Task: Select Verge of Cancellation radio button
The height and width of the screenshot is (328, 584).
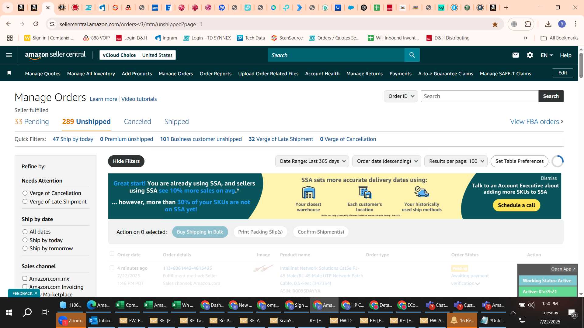Action: [x=25, y=193]
